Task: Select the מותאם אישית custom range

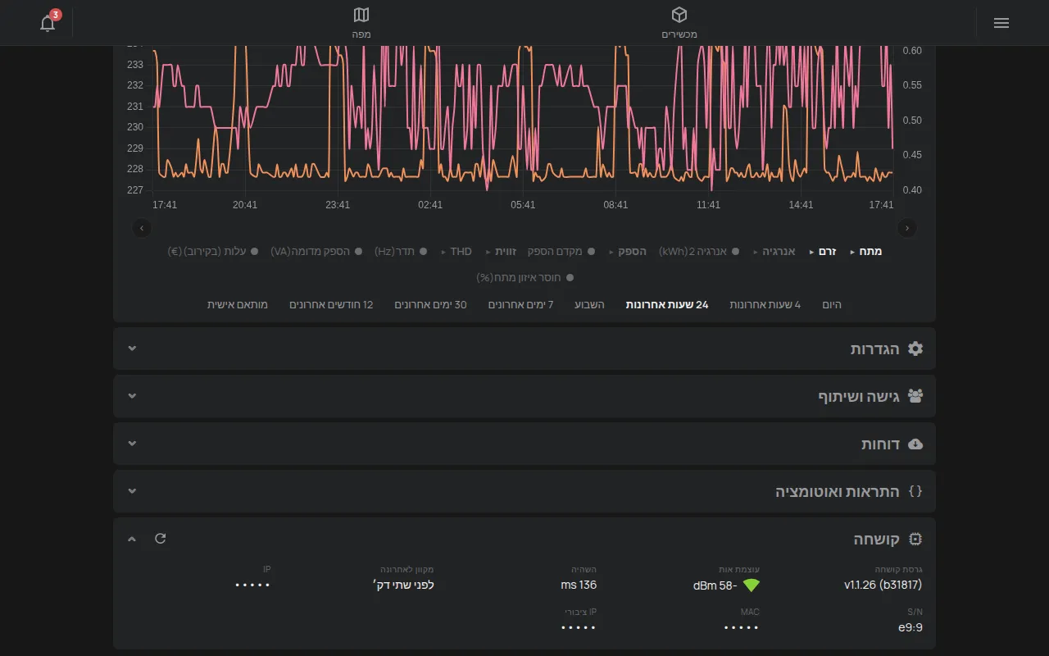Action: (x=238, y=304)
